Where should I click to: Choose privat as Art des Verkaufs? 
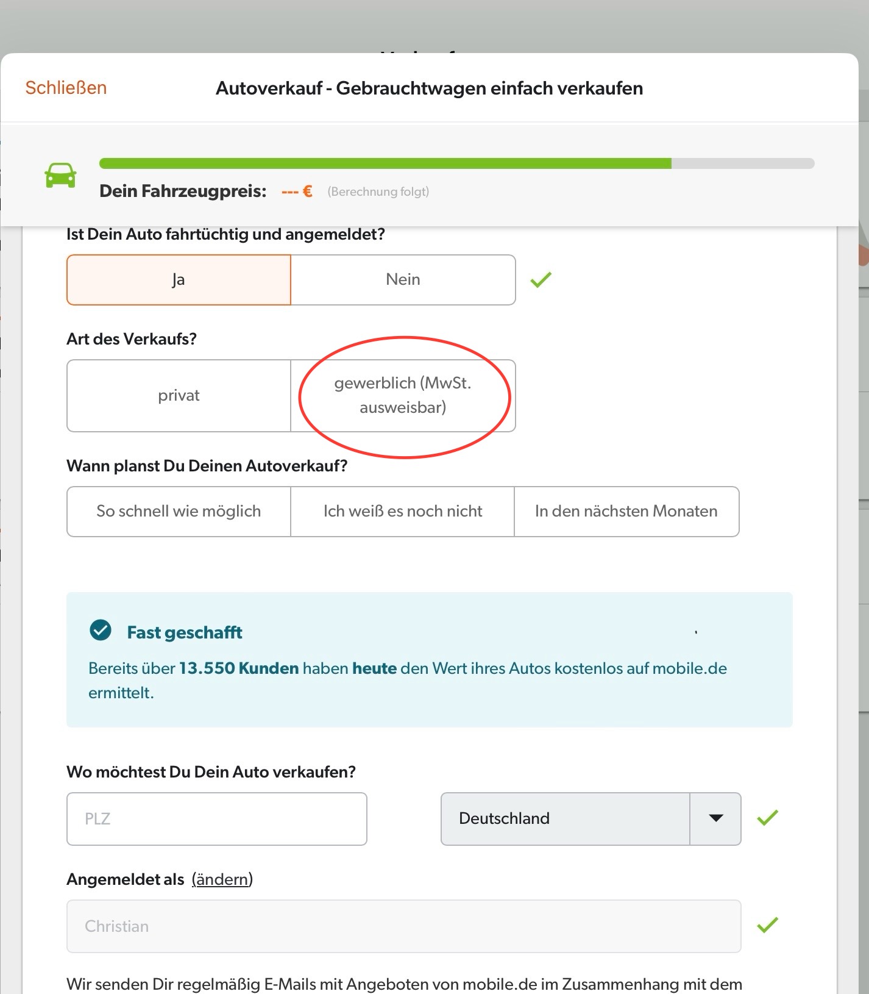[x=179, y=396]
